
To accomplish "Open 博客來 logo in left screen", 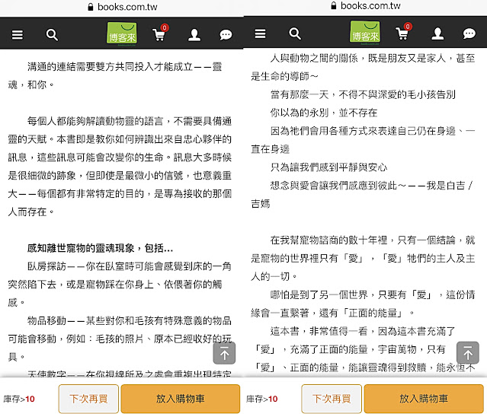I will (122, 33).
